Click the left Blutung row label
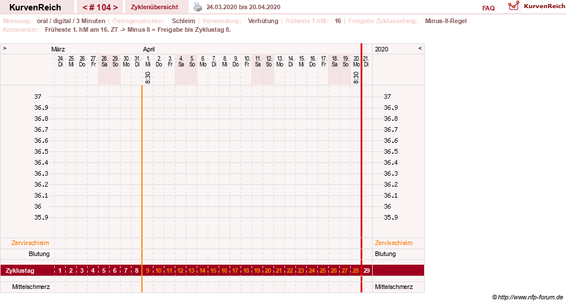Viewport: 566px width, 304px height. coord(39,254)
